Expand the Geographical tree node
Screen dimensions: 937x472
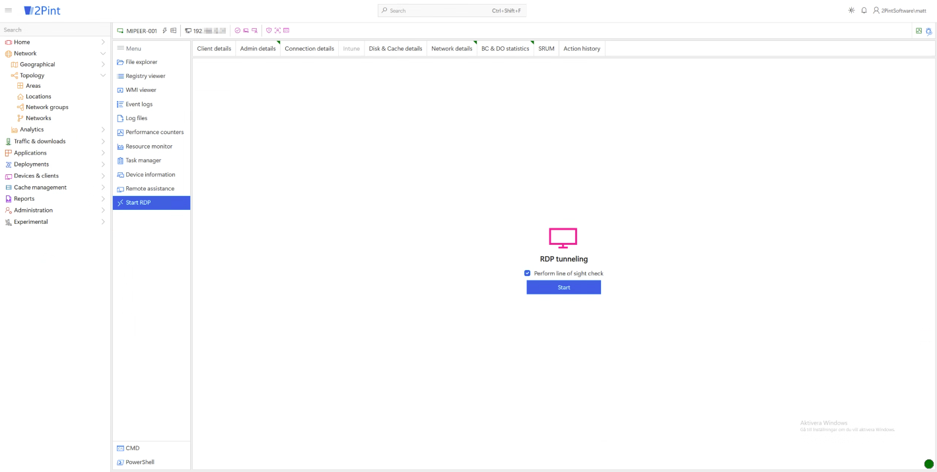103,65
